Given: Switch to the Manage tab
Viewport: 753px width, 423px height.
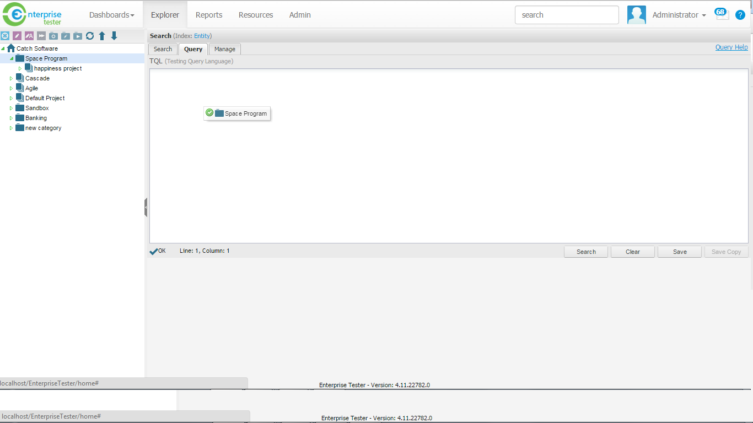Looking at the screenshot, I should point(225,49).
